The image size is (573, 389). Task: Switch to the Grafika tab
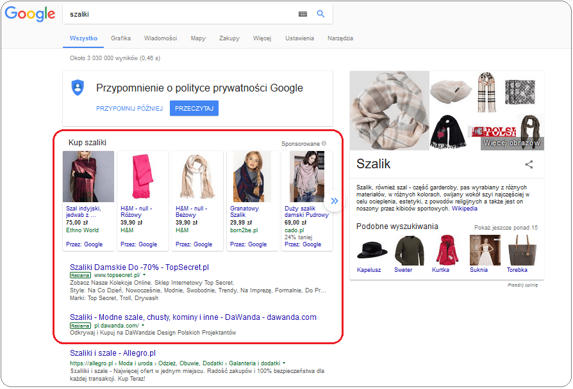(120, 38)
